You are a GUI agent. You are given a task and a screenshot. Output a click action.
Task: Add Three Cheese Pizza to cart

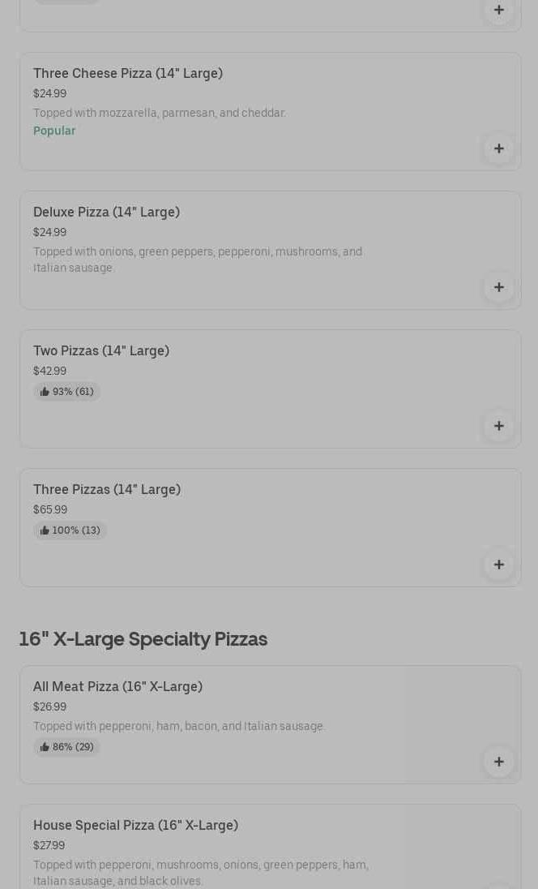coord(498,148)
